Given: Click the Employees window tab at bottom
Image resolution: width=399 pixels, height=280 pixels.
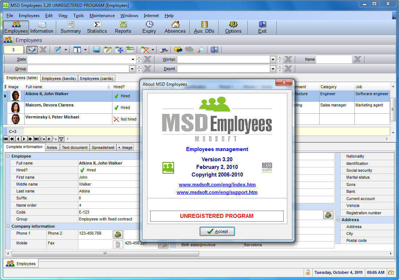Looking at the screenshot, I should (x=21, y=264).
